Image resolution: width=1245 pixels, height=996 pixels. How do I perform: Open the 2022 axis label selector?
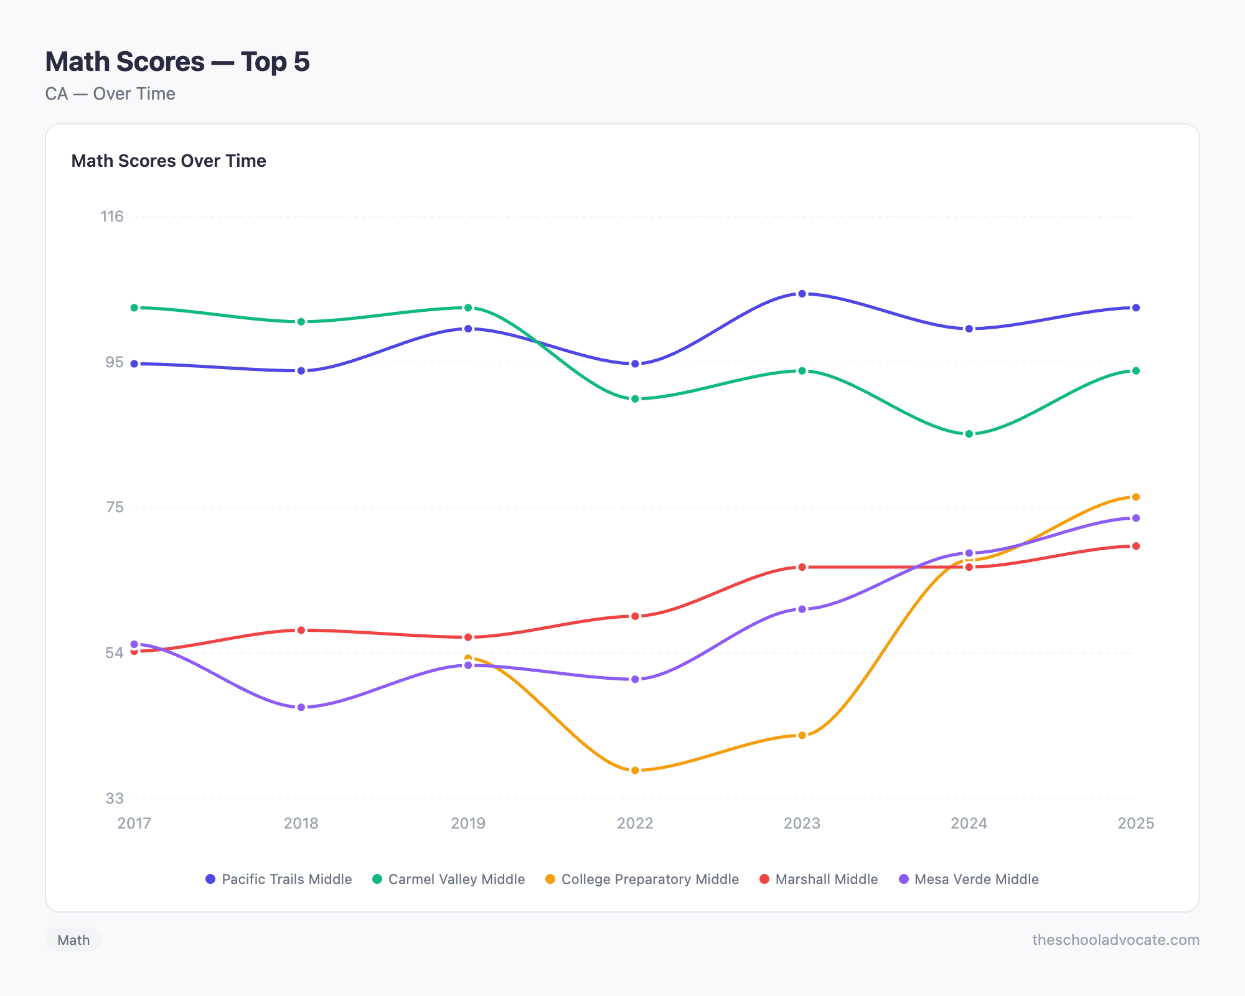(634, 823)
